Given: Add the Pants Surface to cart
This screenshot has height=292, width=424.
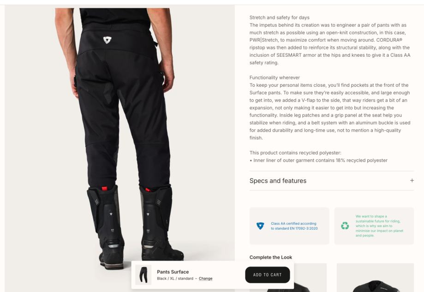Looking at the screenshot, I should (268, 274).
